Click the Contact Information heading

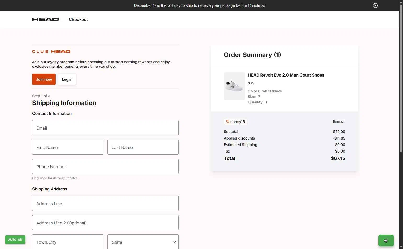[52, 114]
